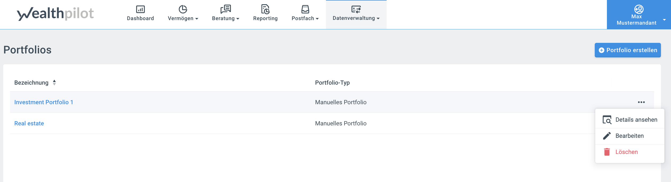Click the Vermögen pie chart icon
Image resolution: width=671 pixels, height=182 pixels.
(x=183, y=9)
